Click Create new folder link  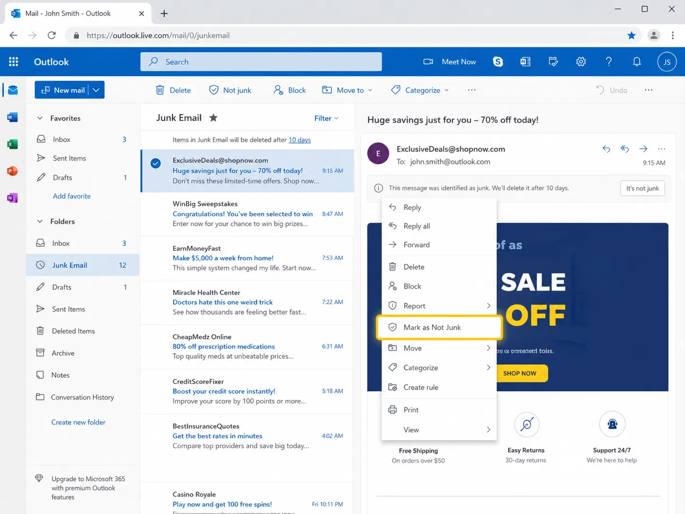[78, 422]
